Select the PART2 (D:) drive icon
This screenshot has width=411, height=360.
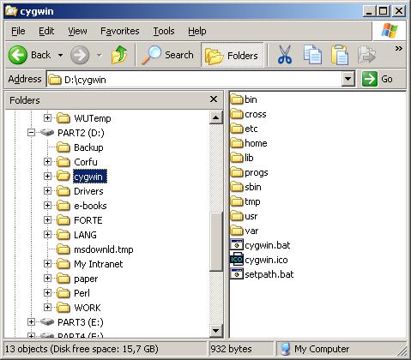(47, 132)
